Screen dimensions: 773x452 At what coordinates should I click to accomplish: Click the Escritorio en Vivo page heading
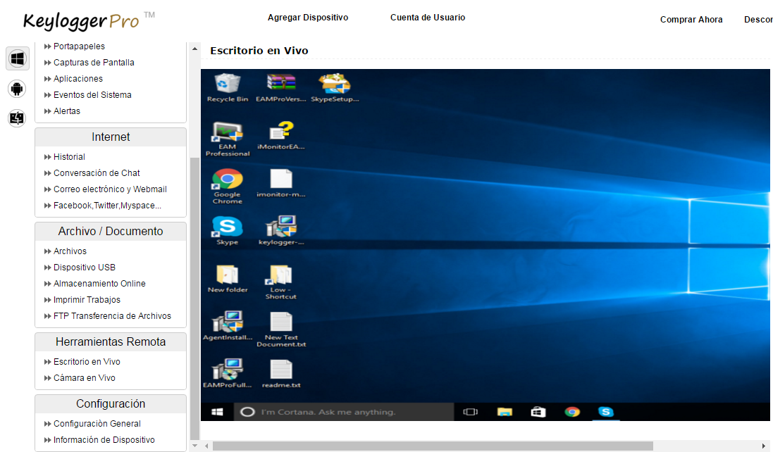[259, 51]
